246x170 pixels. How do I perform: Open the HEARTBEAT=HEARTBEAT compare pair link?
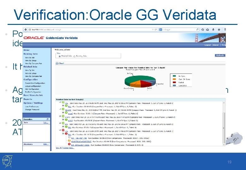(x=81, y=142)
